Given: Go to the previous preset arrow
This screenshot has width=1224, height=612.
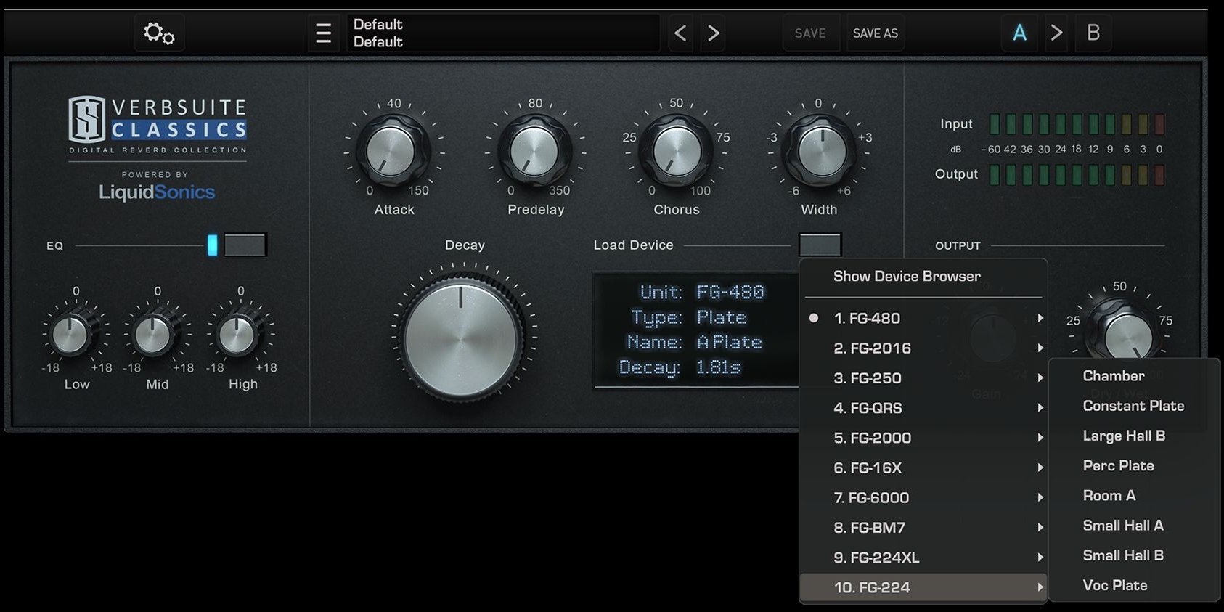Looking at the screenshot, I should point(680,33).
